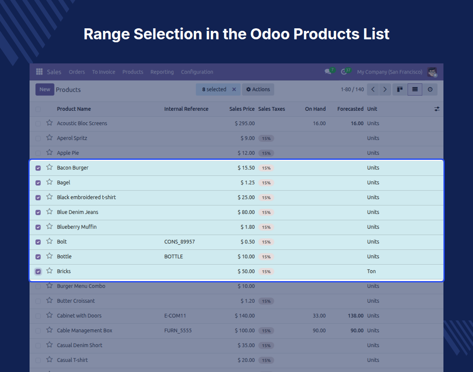The height and width of the screenshot is (372, 473).
Task: Check the Aperol Spritz checkbox
Action: click(38, 138)
